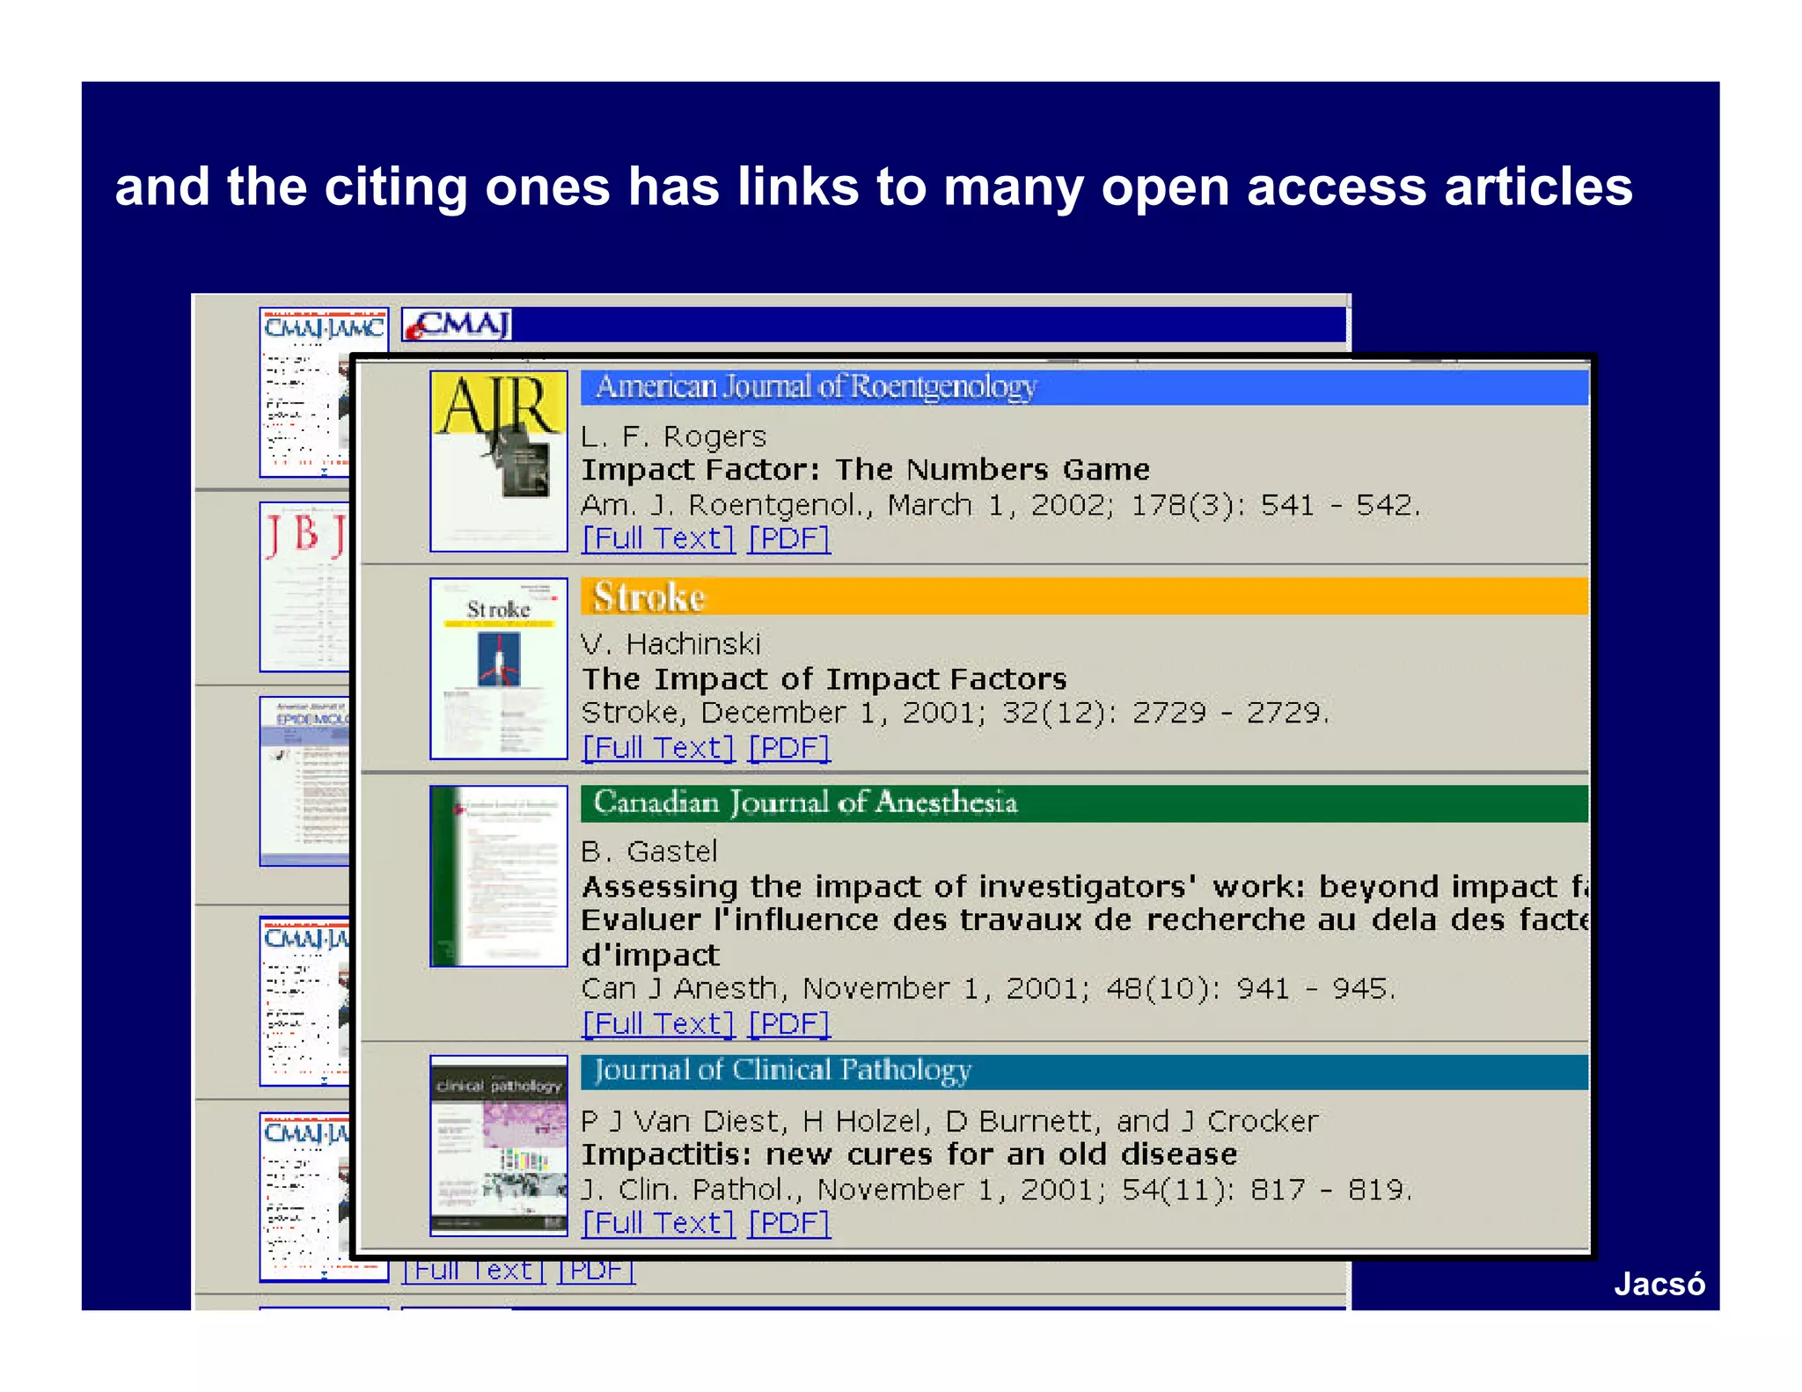Click citation Can J Anesth, November 1, 2001
Screen dimensions: 1802x1392
tap(989, 989)
